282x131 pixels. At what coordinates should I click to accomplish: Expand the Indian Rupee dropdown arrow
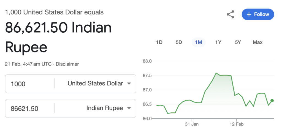point(129,109)
